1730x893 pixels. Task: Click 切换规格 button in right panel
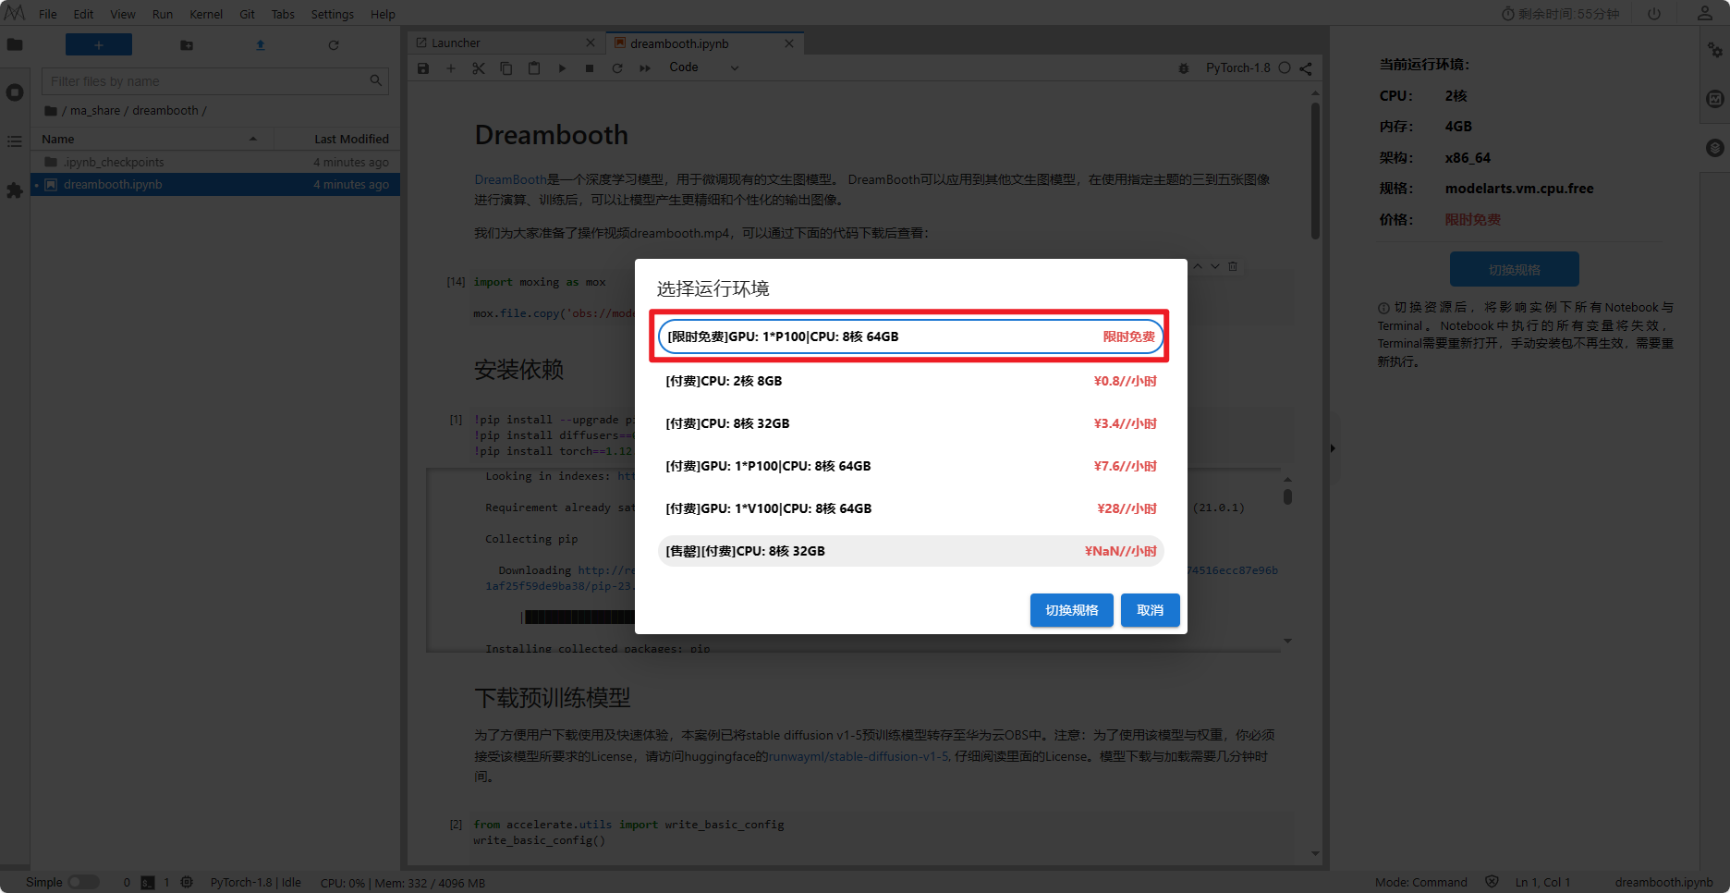click(1515, 270)
